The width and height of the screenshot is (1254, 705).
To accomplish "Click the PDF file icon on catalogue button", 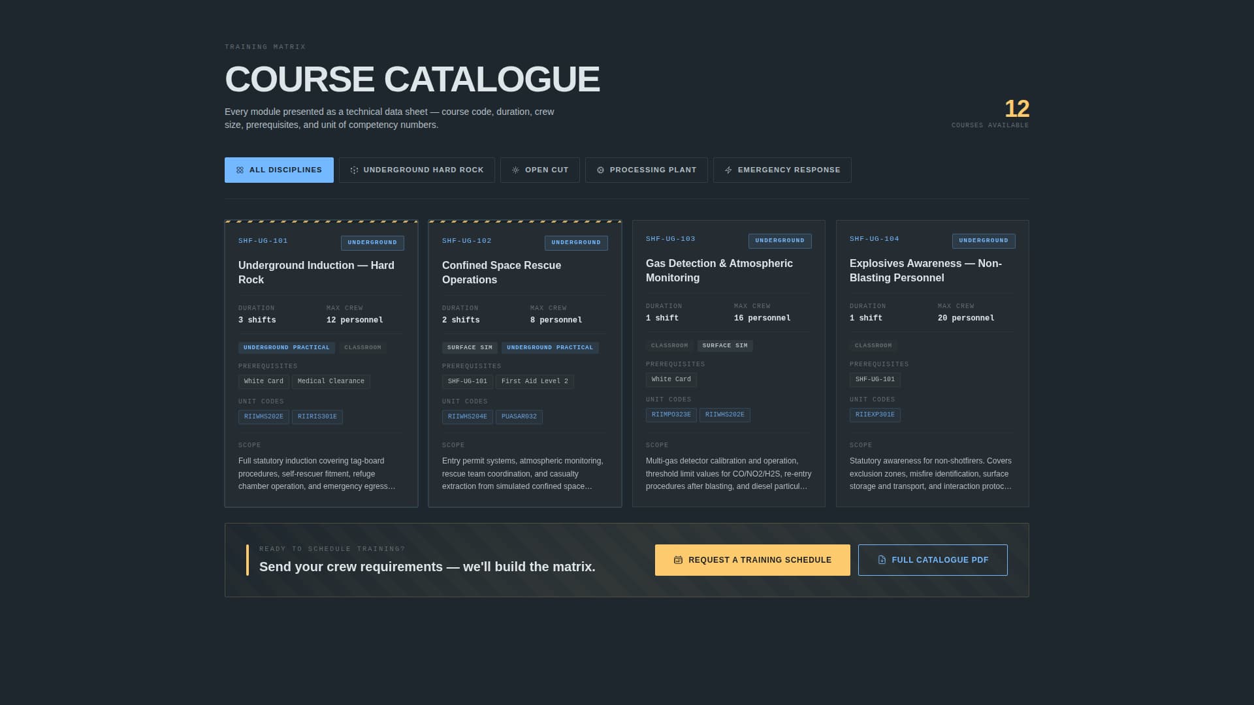I will (882, 560).
